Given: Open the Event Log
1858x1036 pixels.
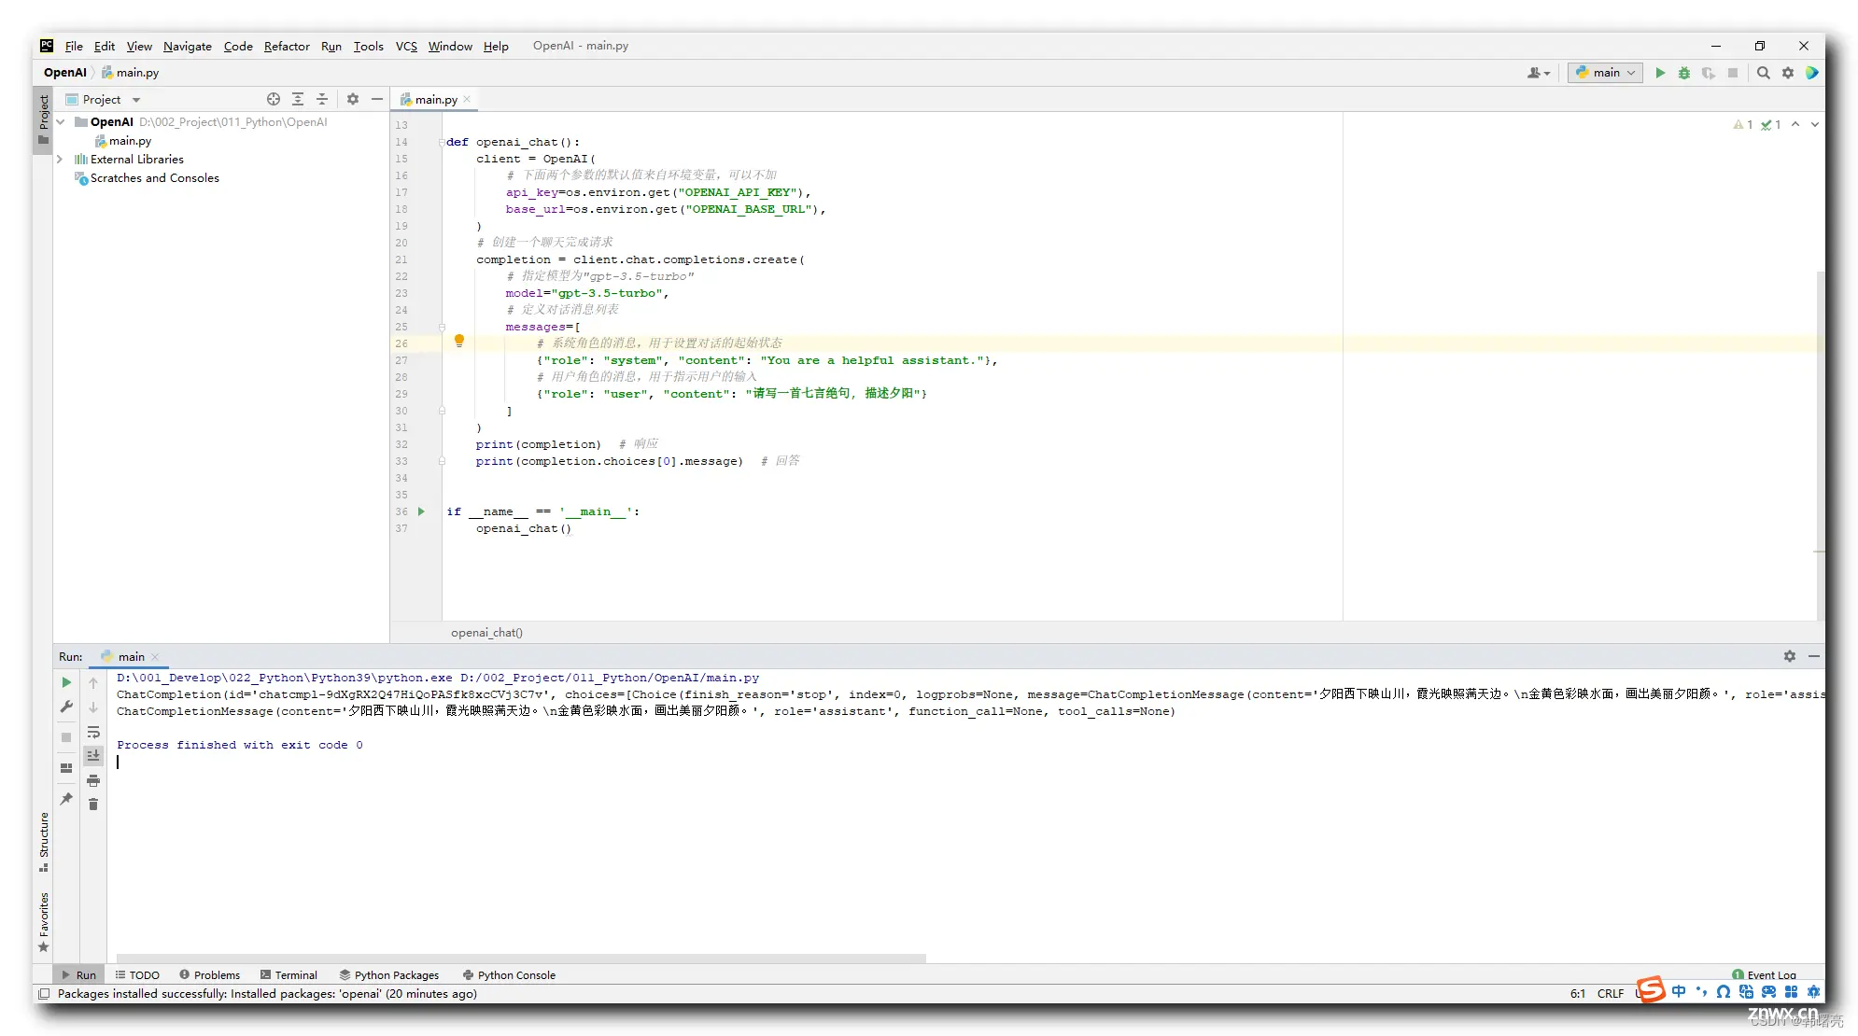Looking at the screenshot, I should pos(1765,974).
